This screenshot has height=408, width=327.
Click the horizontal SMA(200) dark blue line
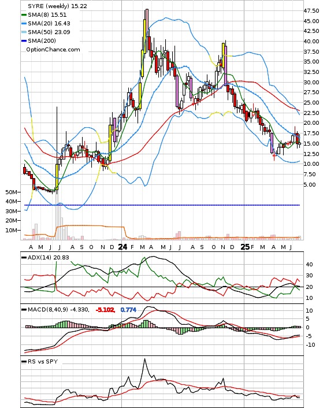tap(162, 205)
